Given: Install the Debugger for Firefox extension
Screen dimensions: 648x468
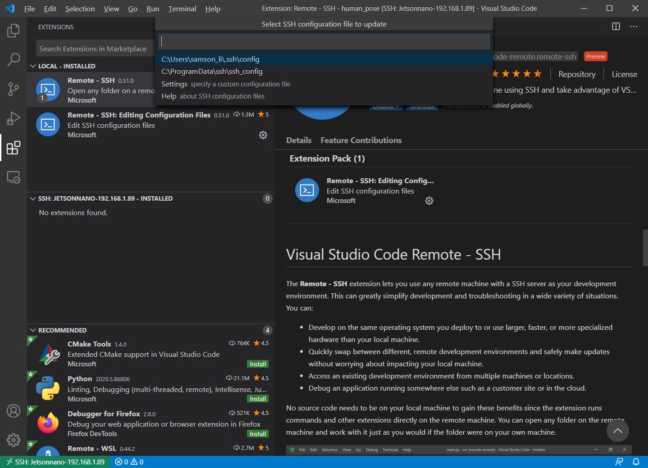Looking at the screenshot, I should pyautogui.click(x=258, y=434).
